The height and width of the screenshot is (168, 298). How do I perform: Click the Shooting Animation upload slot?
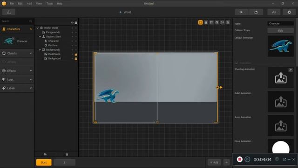point(281,78)
